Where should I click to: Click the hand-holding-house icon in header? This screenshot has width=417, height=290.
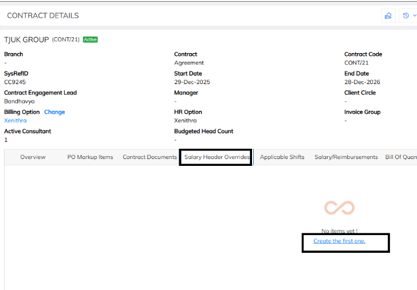pyautogui.click(x=388, y=15)
